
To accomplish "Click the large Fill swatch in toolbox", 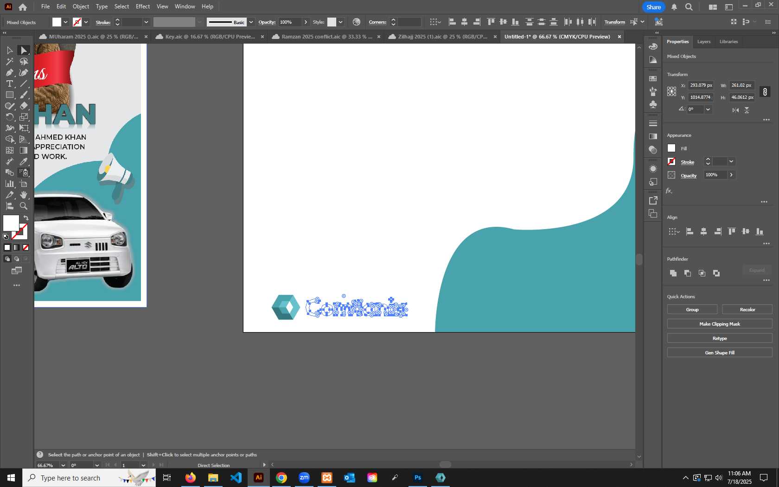I will [x=11, y=223].
